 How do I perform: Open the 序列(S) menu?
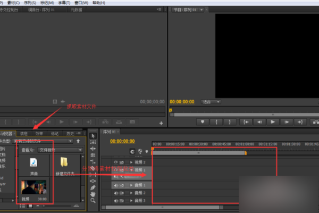30,3
